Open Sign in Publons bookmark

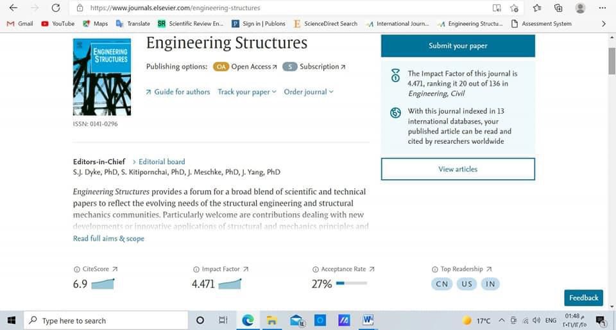[x=259, y=24]
